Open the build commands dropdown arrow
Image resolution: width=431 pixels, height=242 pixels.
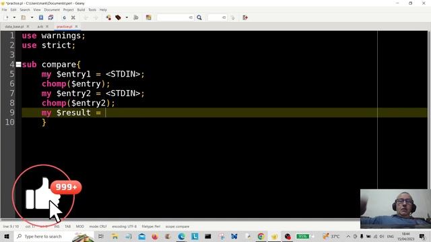[127, 17]
